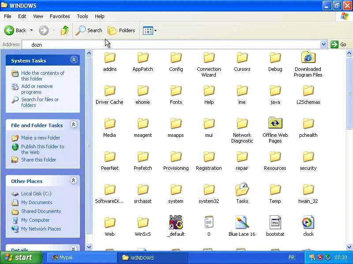This screenshot has height=264, width=353.
Task: Select the WinSxS folder
Action: click(143, 227)
